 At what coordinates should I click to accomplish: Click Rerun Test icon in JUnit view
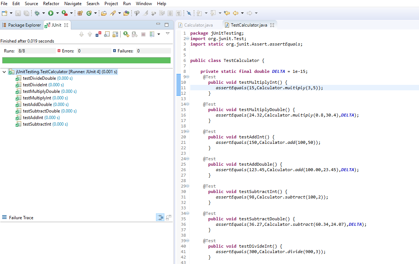126,34
